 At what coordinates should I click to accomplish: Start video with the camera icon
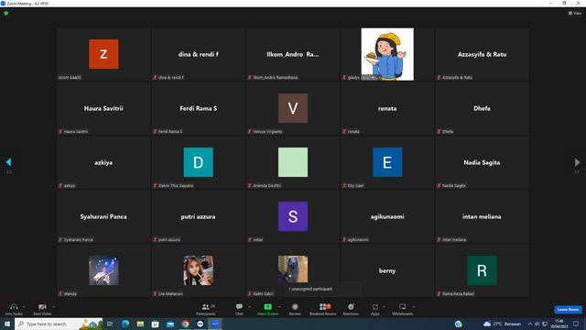(42, 307)
